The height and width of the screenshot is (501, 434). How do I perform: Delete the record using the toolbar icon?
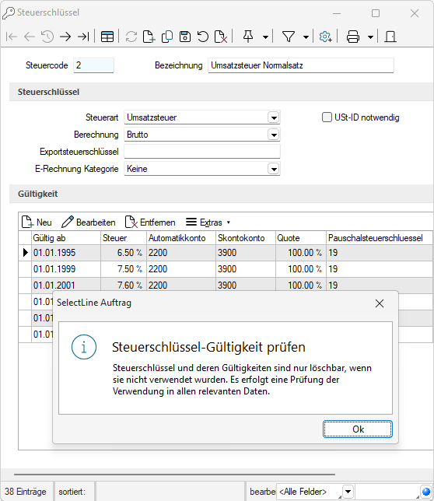pyautogui.click(x=221, y=37)
